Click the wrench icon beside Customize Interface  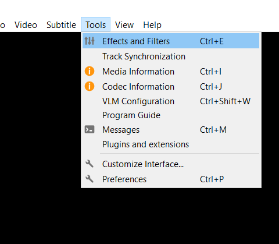pos(90,164)
